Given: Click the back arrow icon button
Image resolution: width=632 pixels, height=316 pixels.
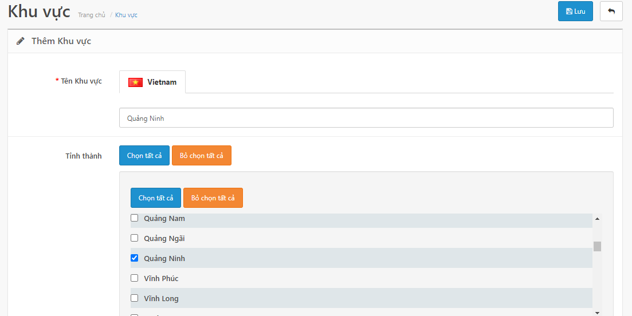Looking at the screenshot, I should (611, 11).
